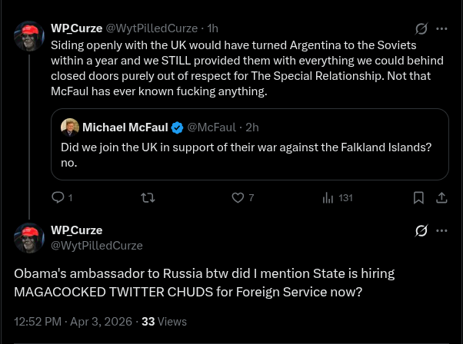
Task: Open view analytics showing 131
Action: point(338,198)
